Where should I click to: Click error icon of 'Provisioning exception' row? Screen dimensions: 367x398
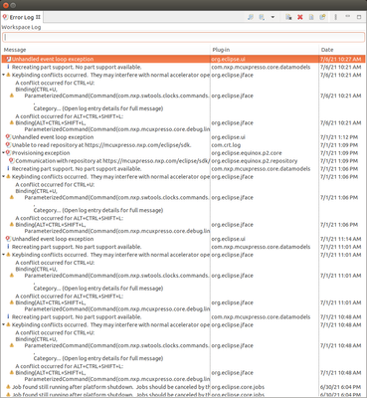click(9, 153)
